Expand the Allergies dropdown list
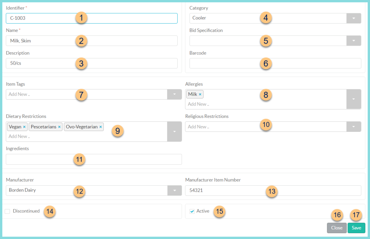The image size is (370, 239). point(354,99)
